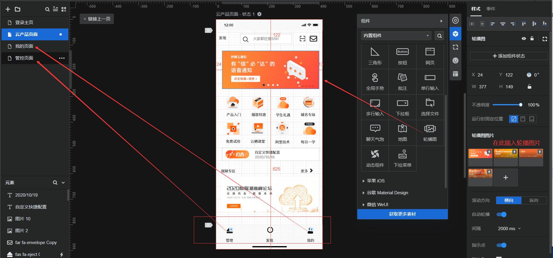Add a new carousel image with plus tile
The image size is (553, 258).
[506, 178]
